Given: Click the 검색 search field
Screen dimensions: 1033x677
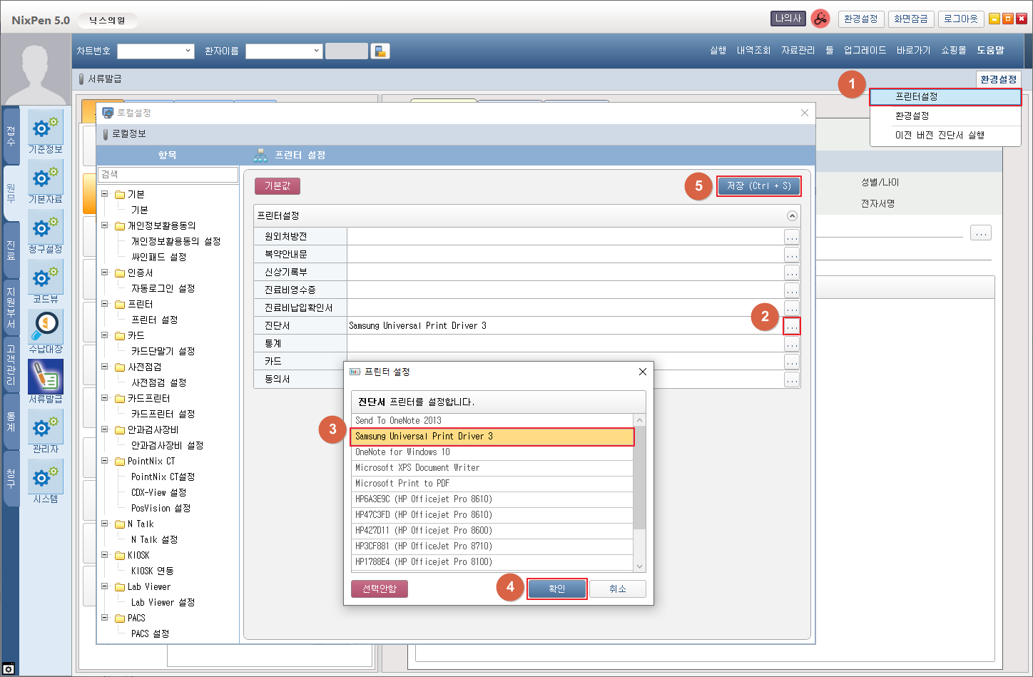Looking at the screenshot, I should [168, 174].
